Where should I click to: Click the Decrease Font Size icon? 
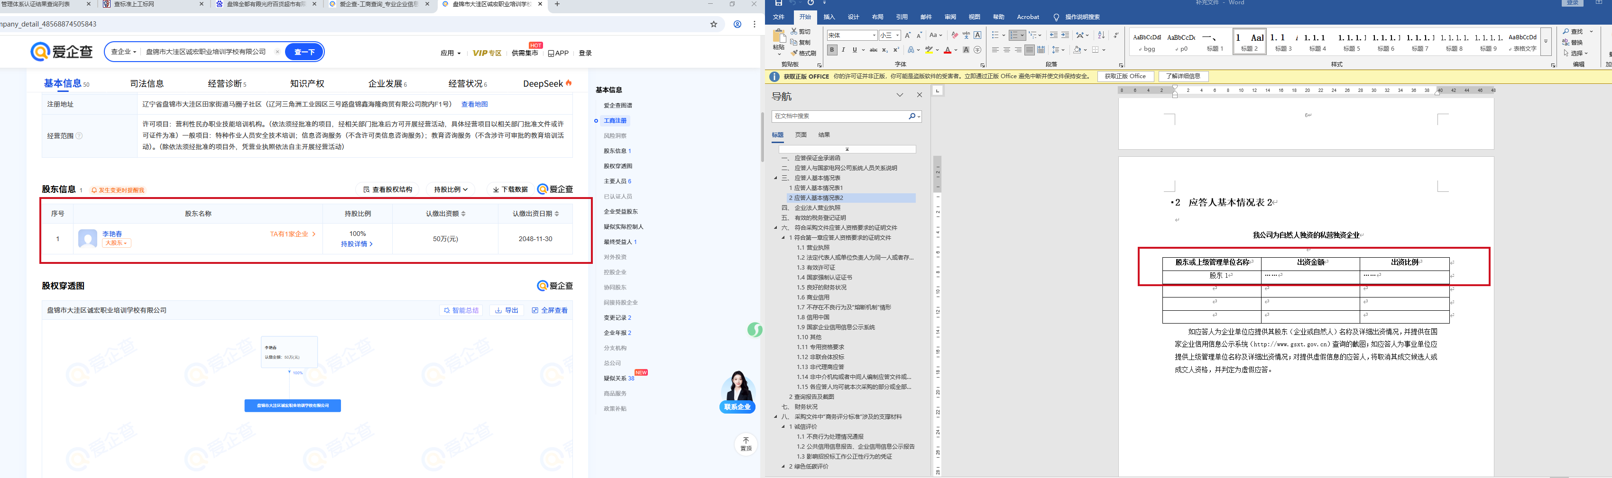pos(919,36)
